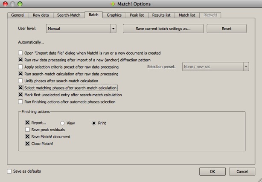Tick the Save as defaults checkbox
The width and height of the screenshot is (262, 182).
[9, 171]
